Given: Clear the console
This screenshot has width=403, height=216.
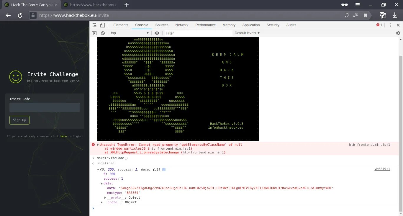Looking at the screenshot, I should point(103,33).
